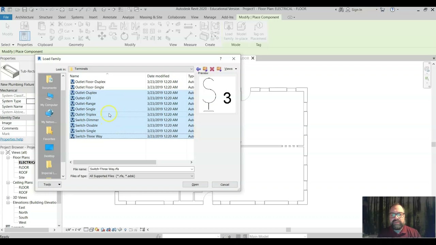This screenshot has width=436, height=245.
Task: Click the Tag on Placement ribbon icon
Action: click(258, 31)
